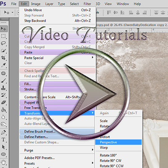Select the Lasso tool
This screenshot has height=168, width=168.
coord(3,43)
